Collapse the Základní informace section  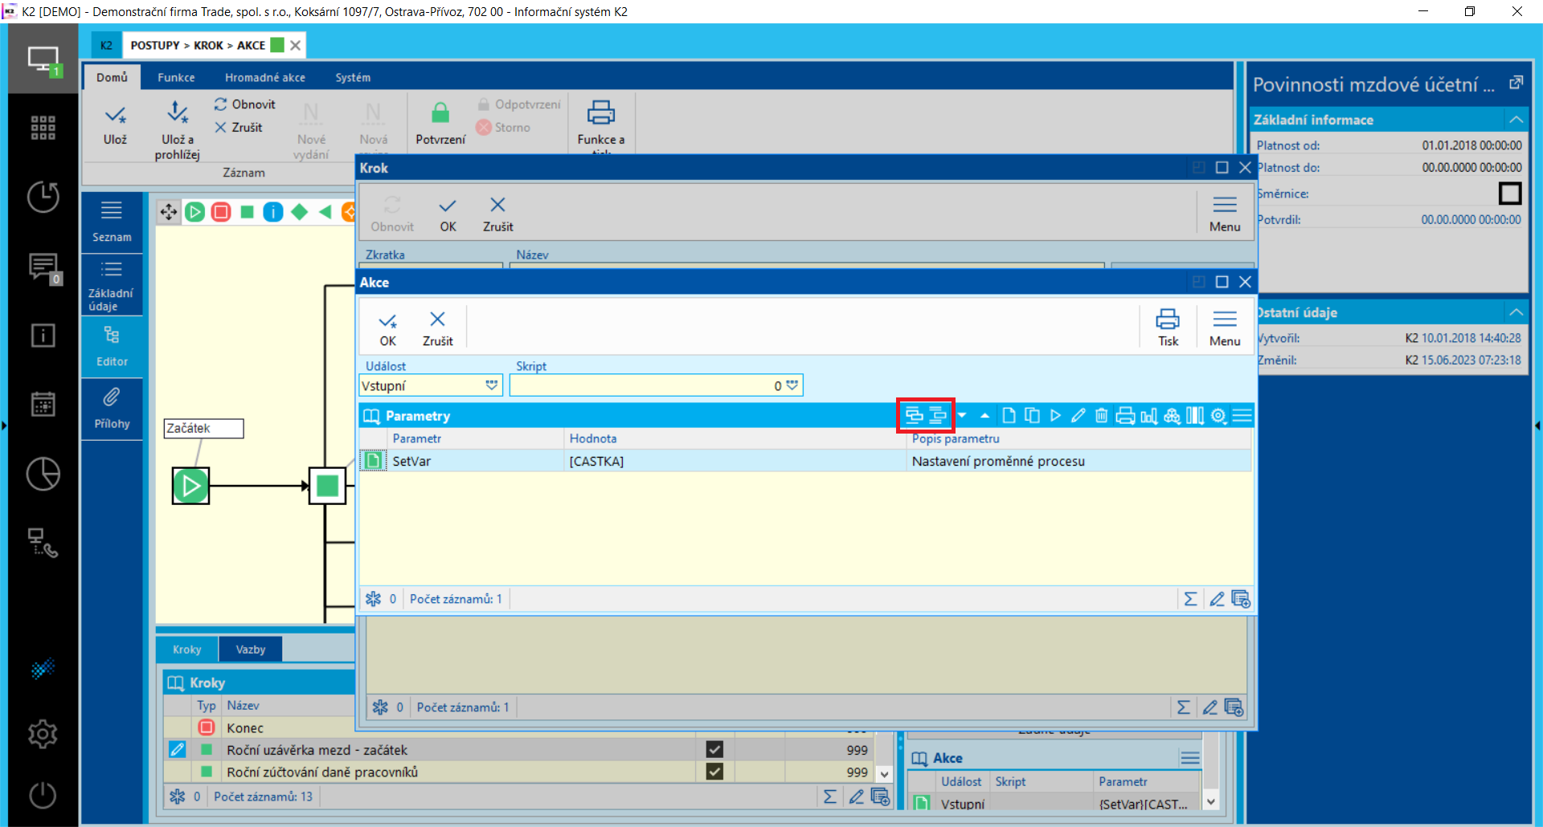pyautogui.click(x=1516, y=120)
